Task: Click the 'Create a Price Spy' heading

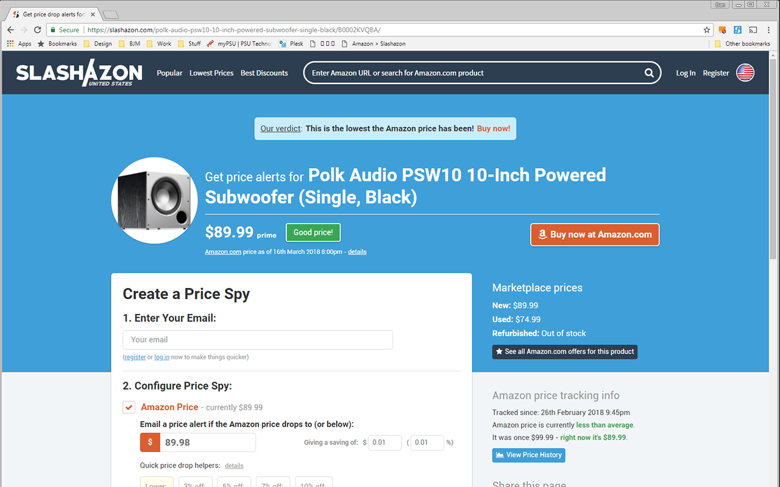Action: coord(186,294)
